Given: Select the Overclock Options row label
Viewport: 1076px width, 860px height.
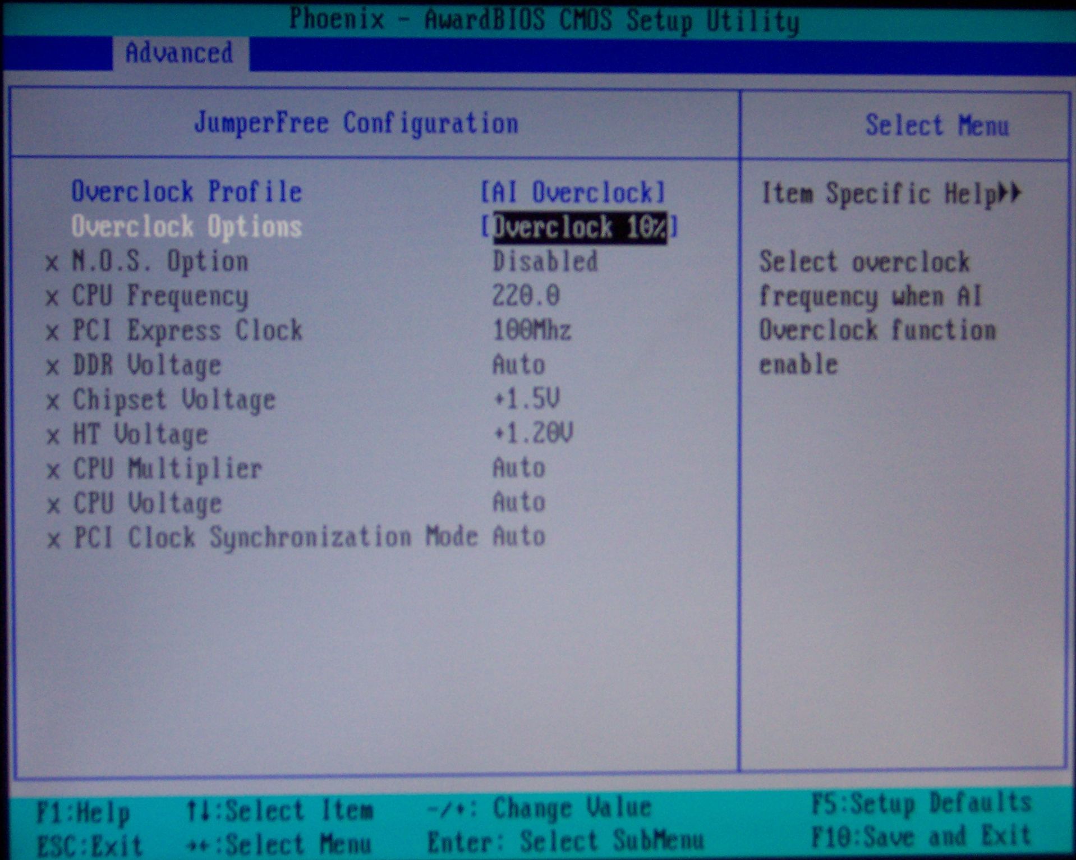Looking at the screenshot, I should tap(187, 227).
